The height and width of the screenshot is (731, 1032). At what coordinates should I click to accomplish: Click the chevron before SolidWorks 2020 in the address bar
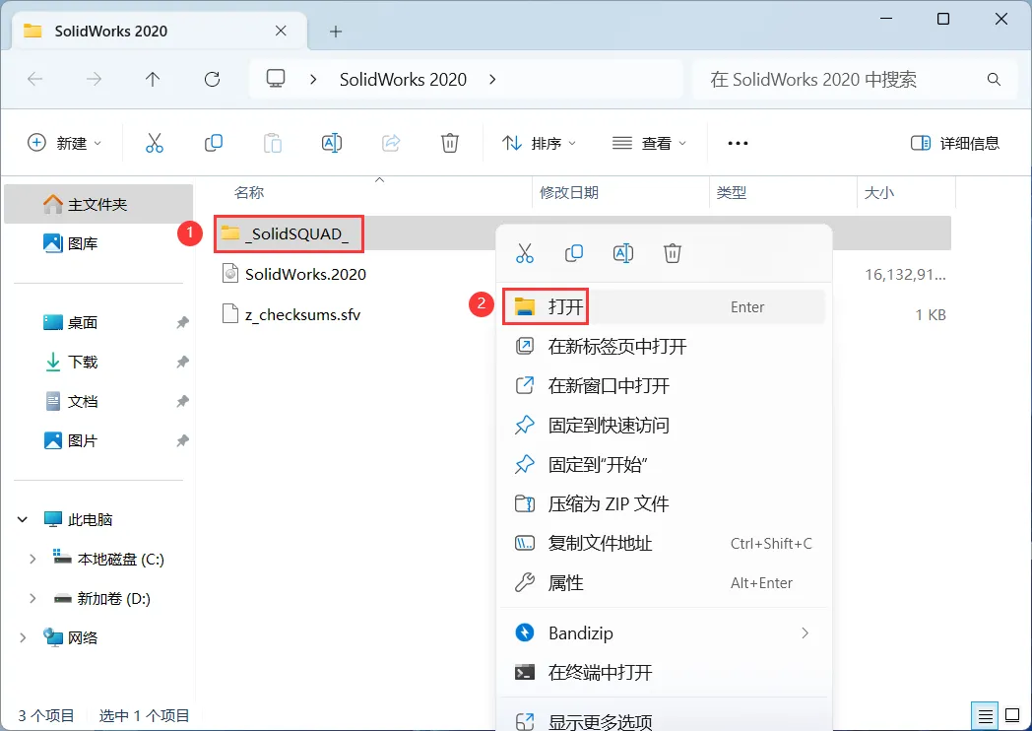(313, 80)
